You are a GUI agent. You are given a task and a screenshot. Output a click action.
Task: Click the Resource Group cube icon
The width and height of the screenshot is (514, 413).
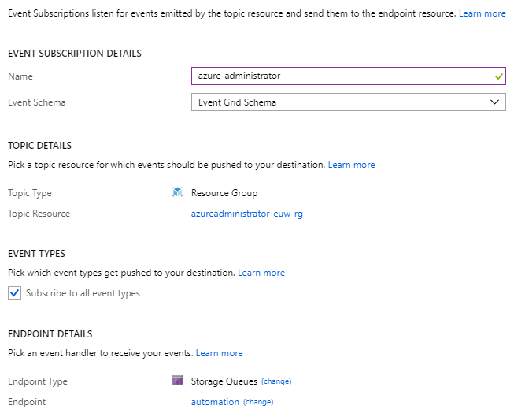(177, 192)
